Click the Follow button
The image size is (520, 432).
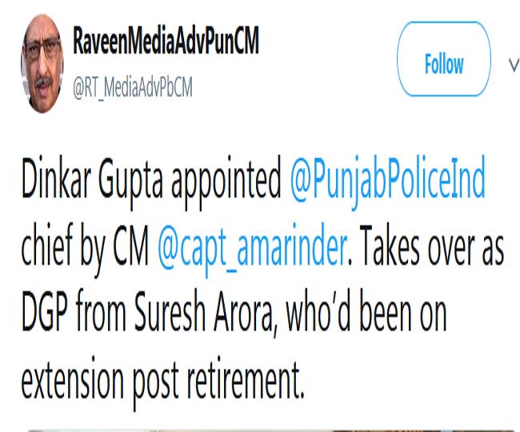pos(443,64)
